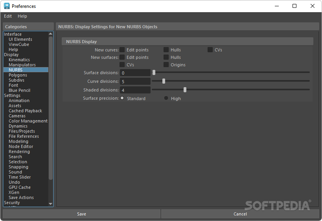Select the Snapping category
This screenshot has width=322, height=221.
point(18,167)
